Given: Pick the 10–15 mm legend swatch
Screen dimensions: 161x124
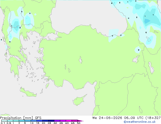Looking at the screenshot, I should (x=34, y=121).
